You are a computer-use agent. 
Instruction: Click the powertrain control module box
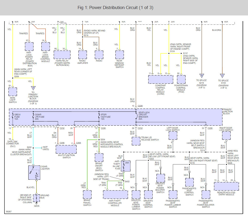point(181,80)
